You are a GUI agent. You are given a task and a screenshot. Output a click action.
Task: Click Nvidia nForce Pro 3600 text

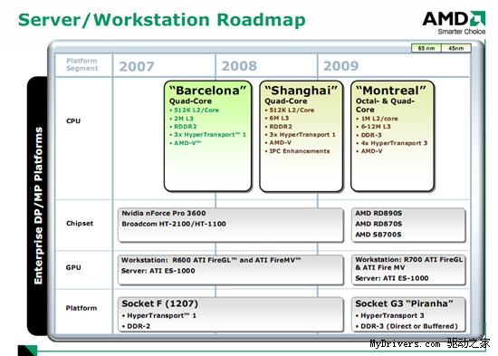click(x=164, y=213)
